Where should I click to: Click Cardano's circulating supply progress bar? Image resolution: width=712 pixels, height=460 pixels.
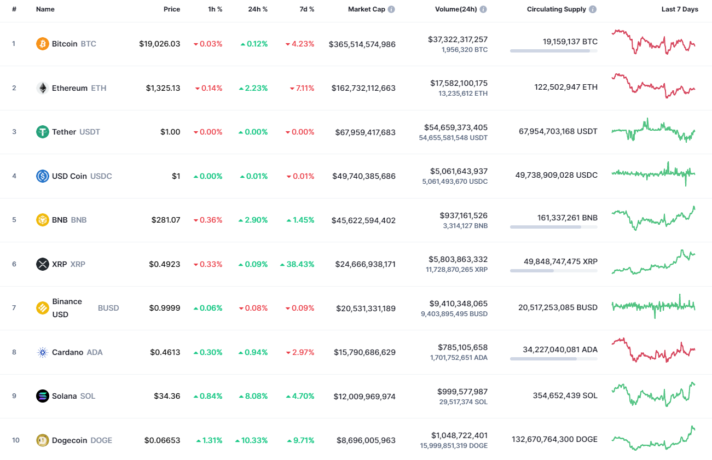554,359
